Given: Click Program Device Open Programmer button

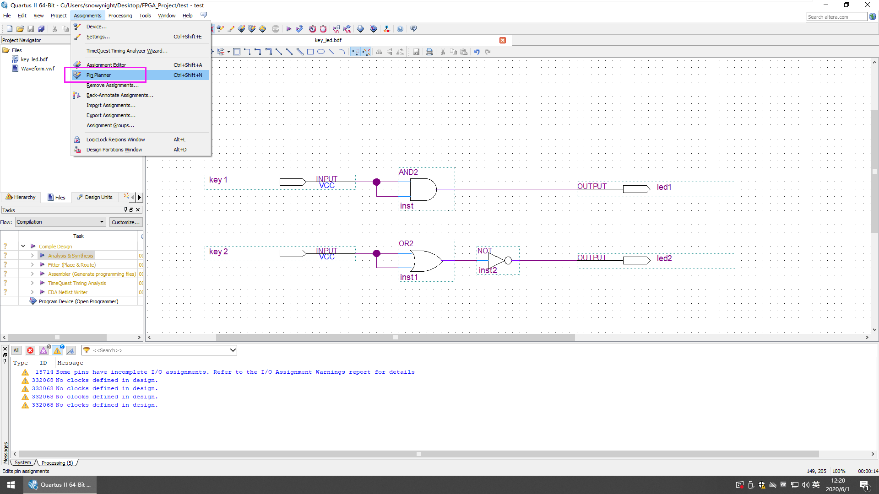Looking at the screenshot, I should coord(78,301).
